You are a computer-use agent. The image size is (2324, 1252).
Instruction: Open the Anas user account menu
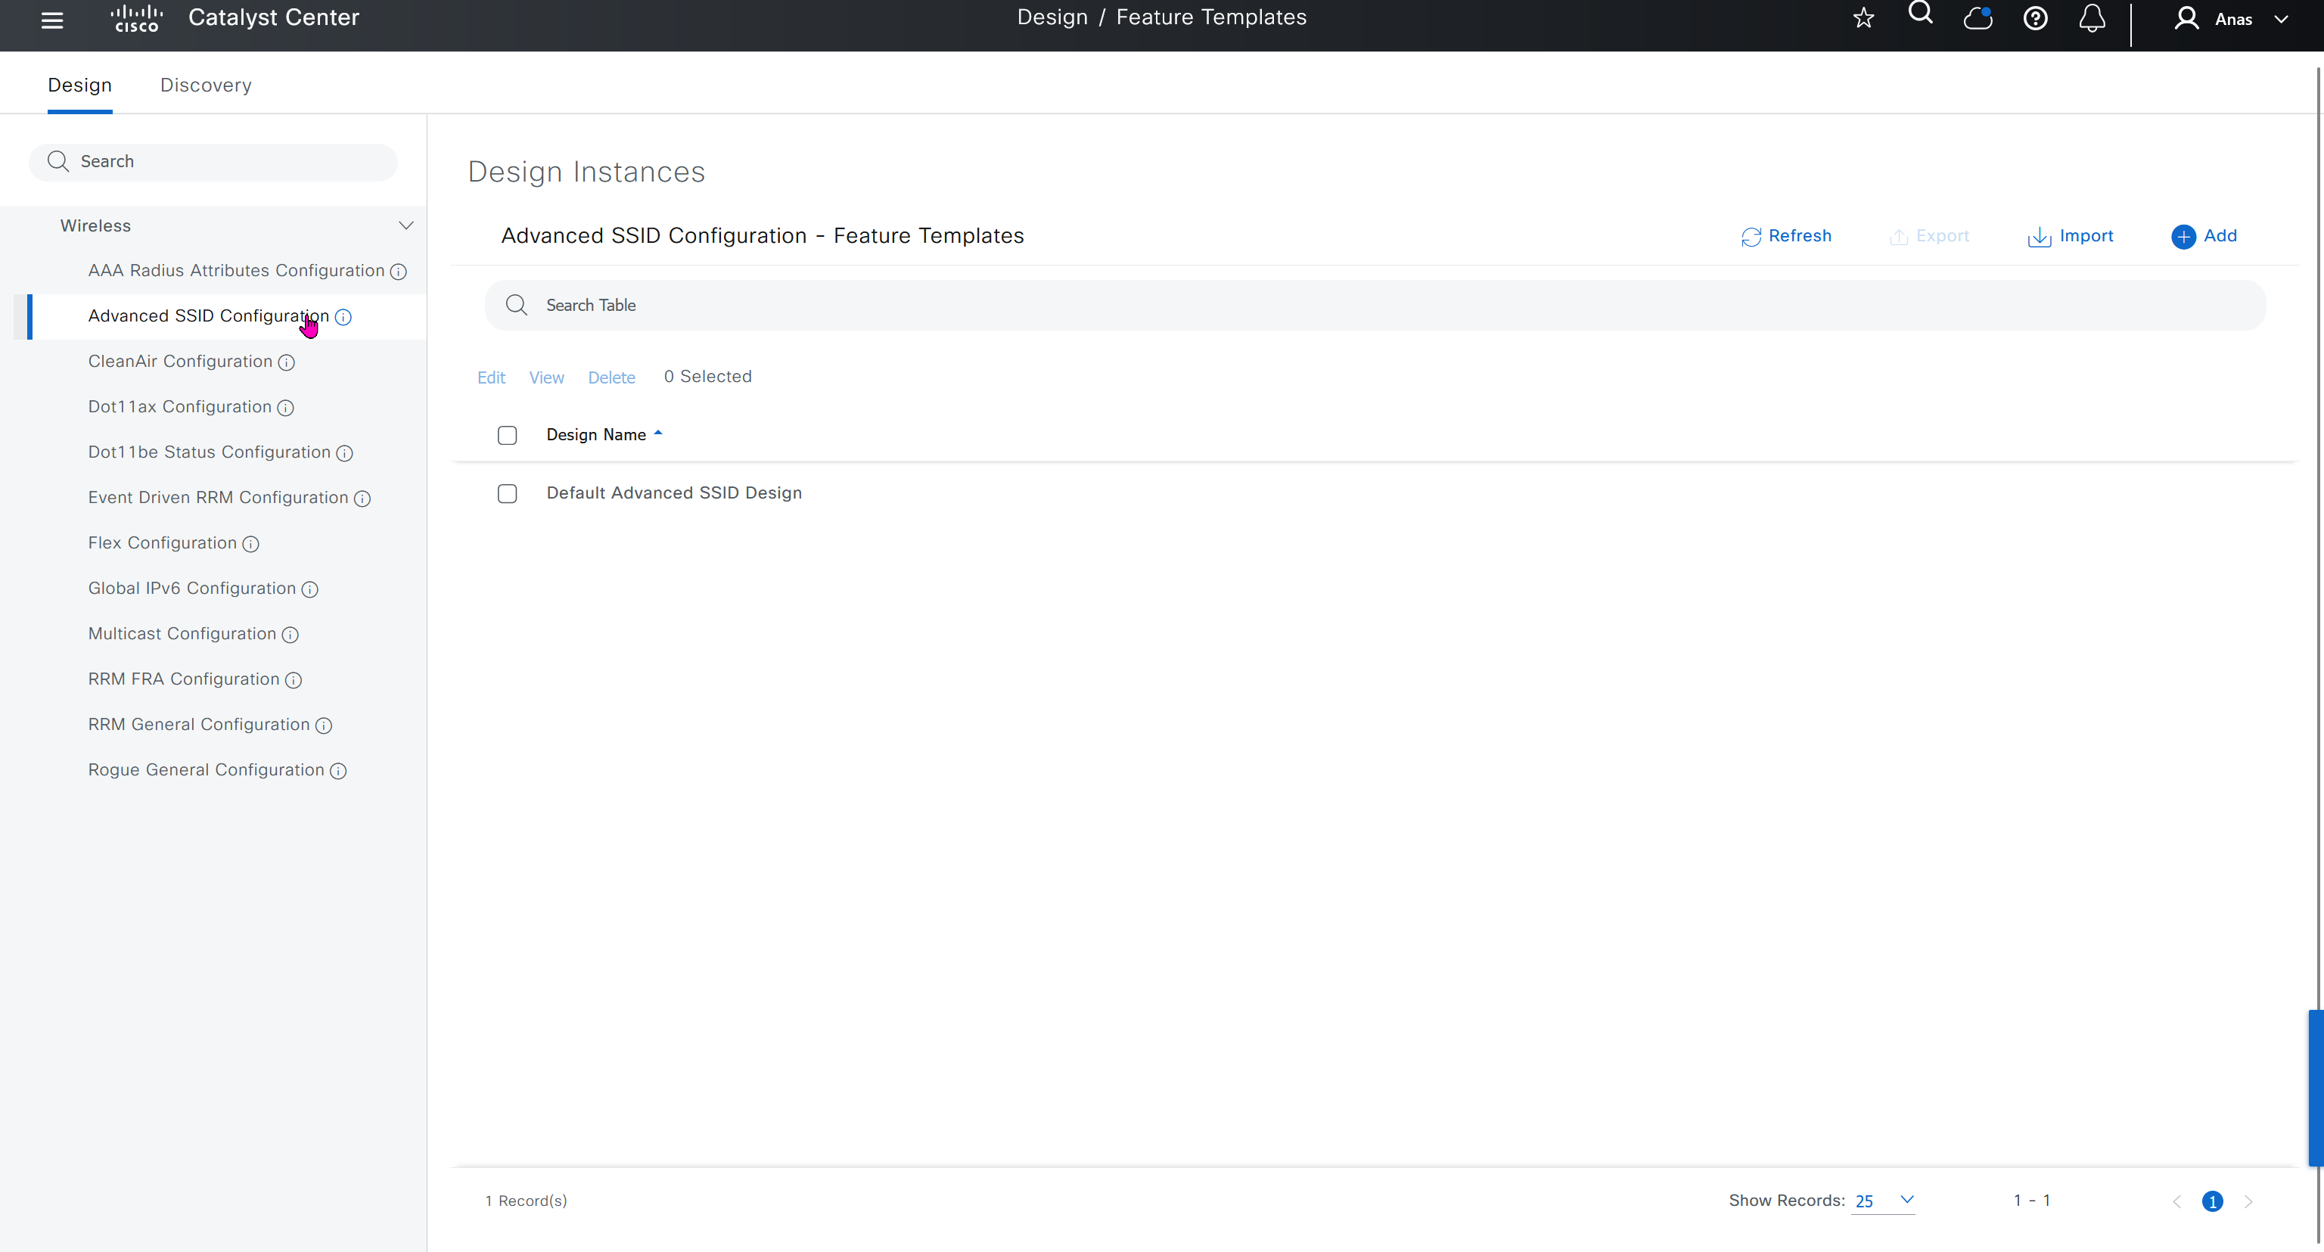tap(2232, 20)
